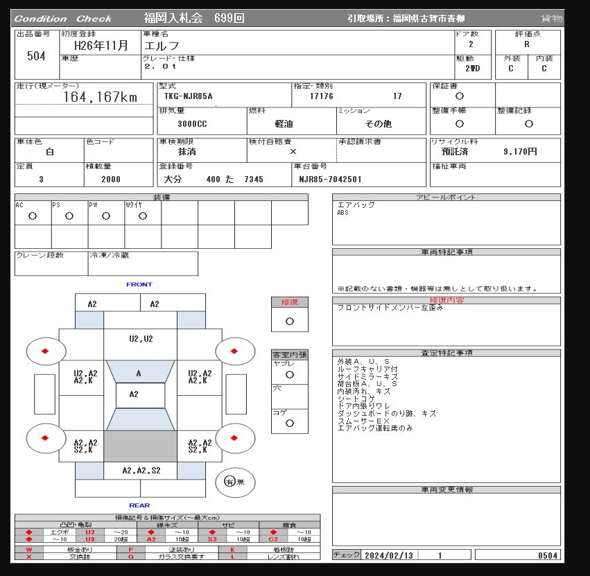This screenshot has height=576, width=590.
Task: Select the spare tire 有/無 indicator
Action: point(234,481)
